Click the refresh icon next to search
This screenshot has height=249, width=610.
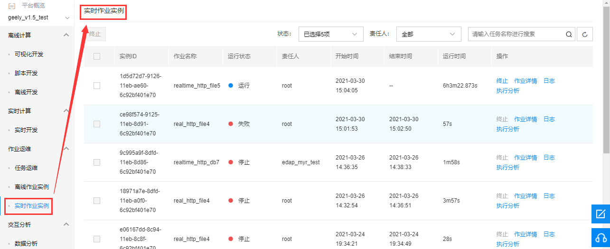[584, 34]
